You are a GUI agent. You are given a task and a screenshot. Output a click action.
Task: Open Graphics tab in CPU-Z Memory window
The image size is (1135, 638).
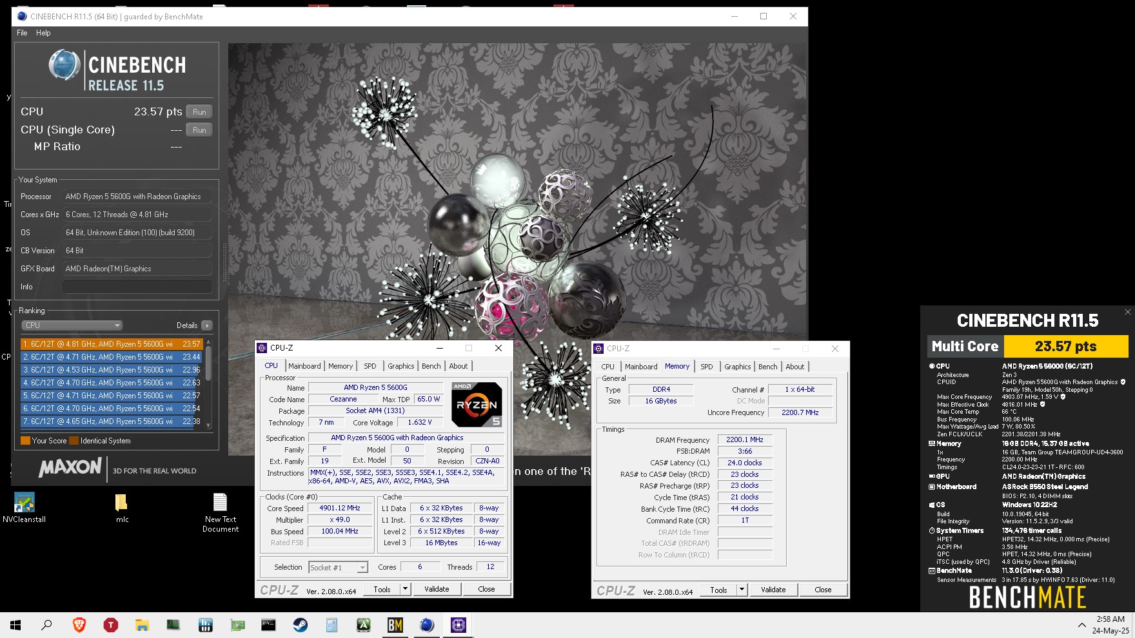(x=737, y=367)
